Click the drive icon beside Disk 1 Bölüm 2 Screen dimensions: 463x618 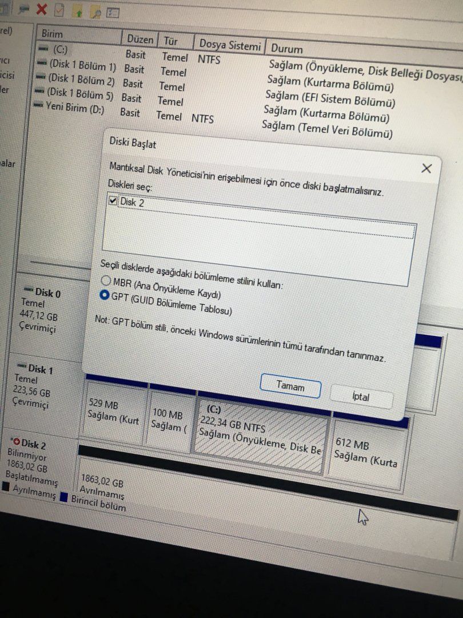[41, 77]
